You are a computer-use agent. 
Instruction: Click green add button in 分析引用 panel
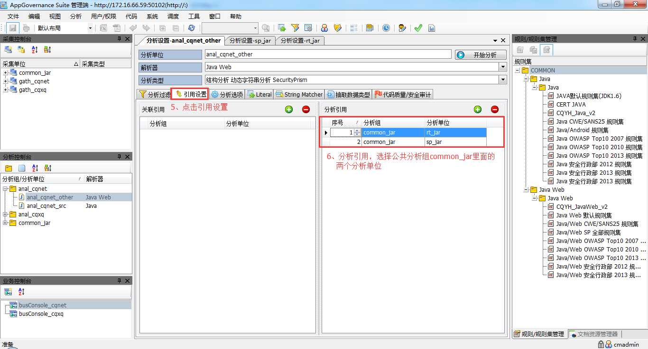(478, 109)
